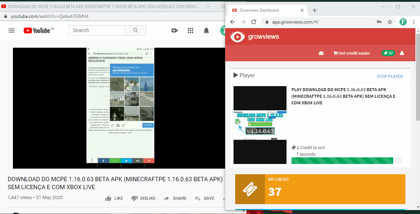Screen dimensions: 420x214
Task: Dislike the Minecraft video
Action: coord(143,198)
